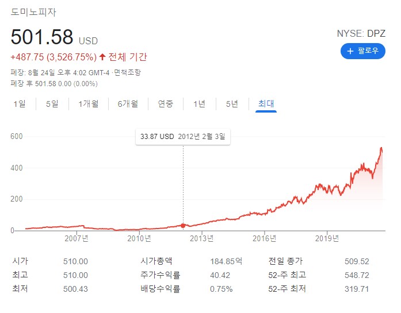Click the 2007년 axis label
Screen dimensions: 401x313
pyautogui.click(x=76, y=238)
